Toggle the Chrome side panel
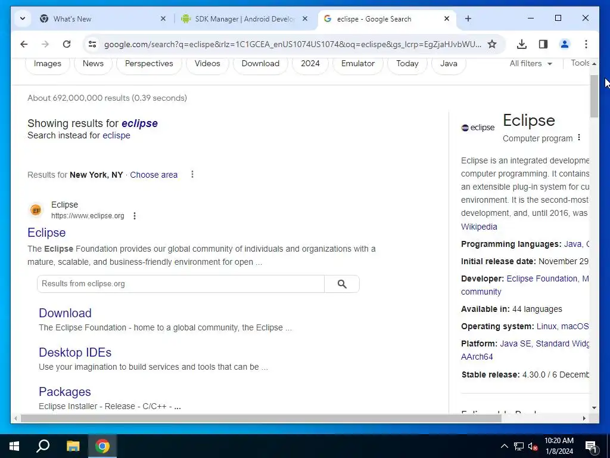Screen dimensions: 610x458 pos(543,44)
